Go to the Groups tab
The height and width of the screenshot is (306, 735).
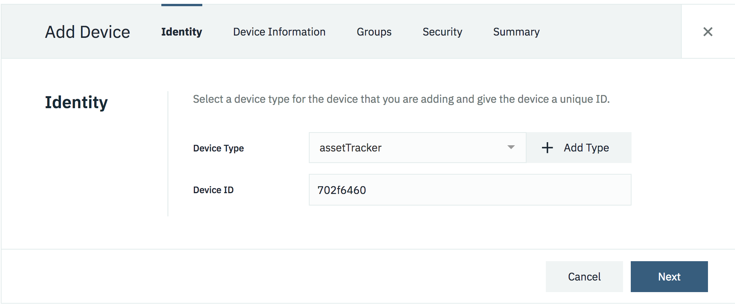click(374, 32)
